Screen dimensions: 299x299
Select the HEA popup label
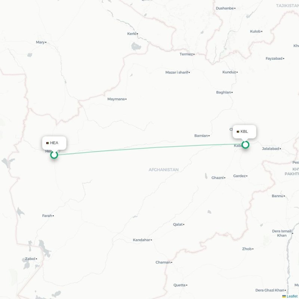(x=54, y=143)
